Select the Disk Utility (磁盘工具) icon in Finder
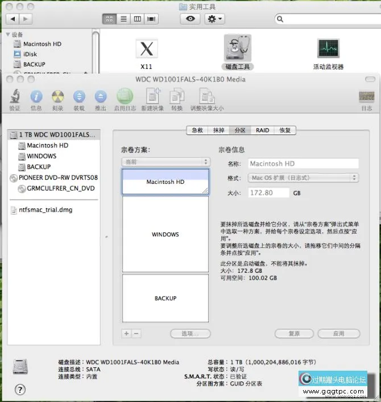The height and width of the screenshot is (402, 381). (x=238, y=48)
